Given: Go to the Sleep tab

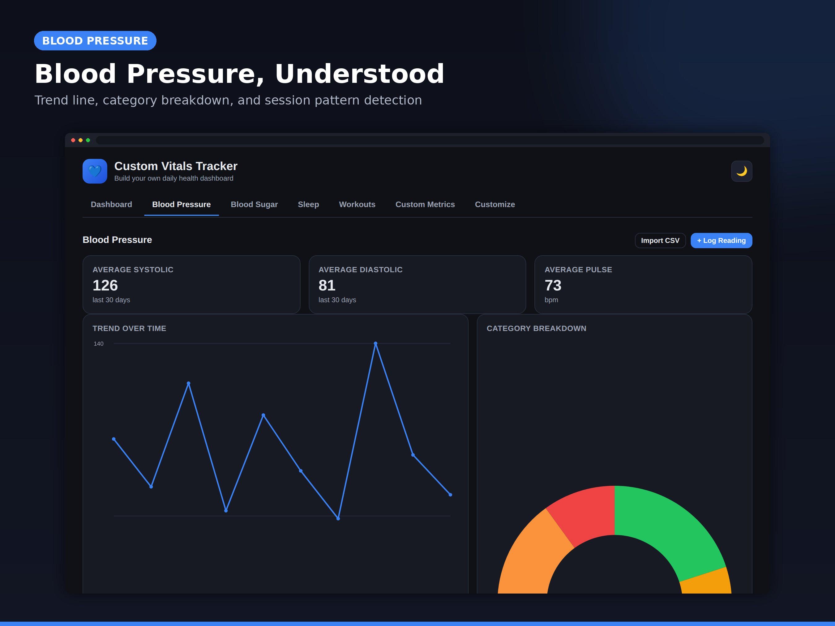Looking at the screenshot, I should coord(308,205).
